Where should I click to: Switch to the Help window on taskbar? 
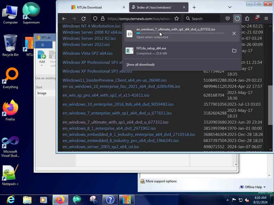110,200
